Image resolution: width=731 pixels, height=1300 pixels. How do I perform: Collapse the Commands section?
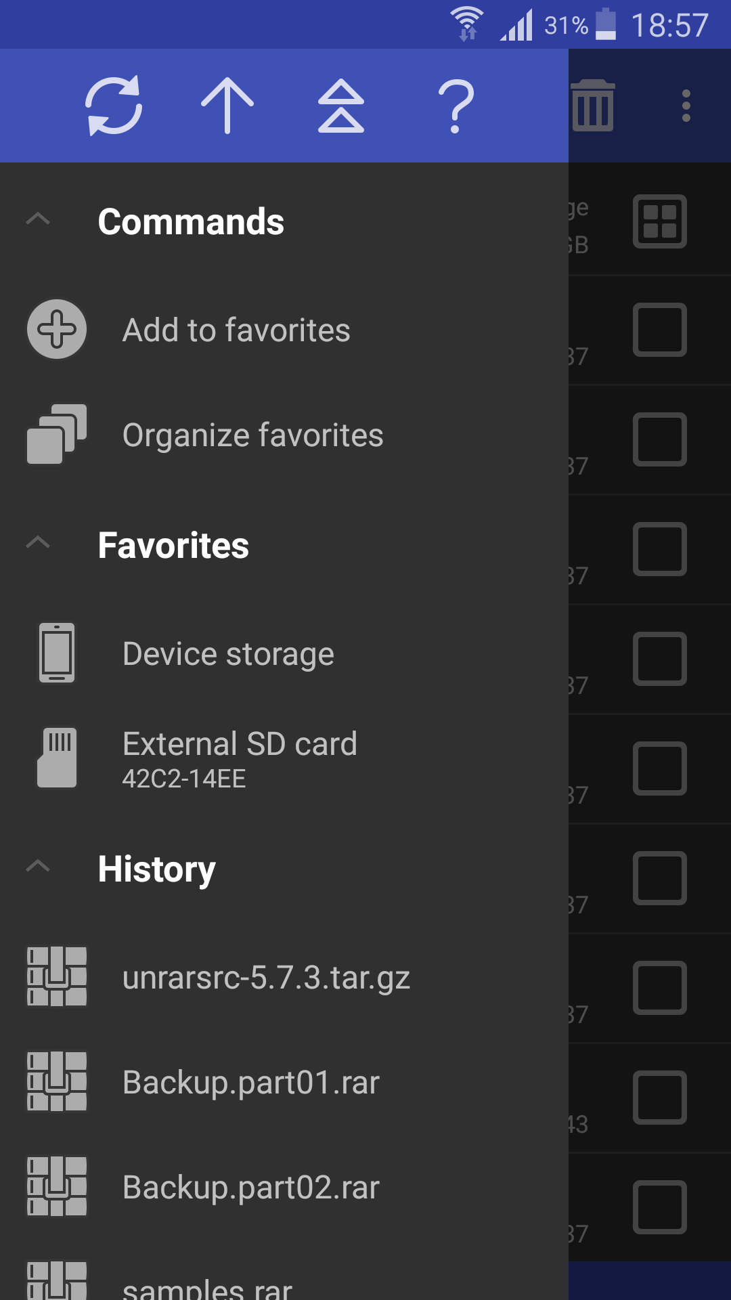[x=38, y=219]
